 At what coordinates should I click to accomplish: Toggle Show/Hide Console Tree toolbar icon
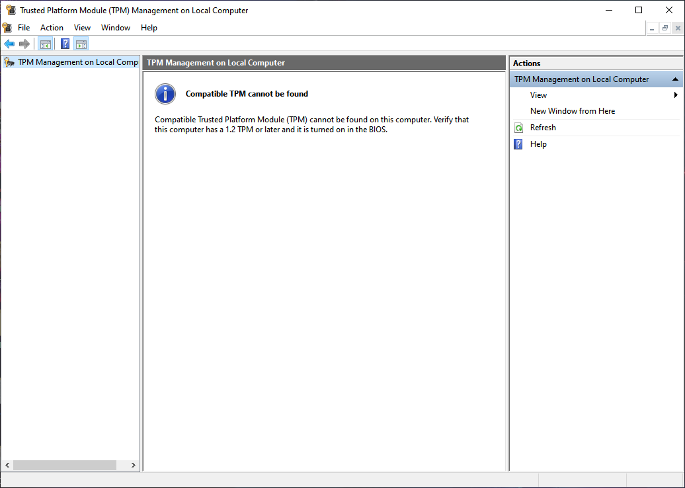pyautogui.click(x=46, y=44)
